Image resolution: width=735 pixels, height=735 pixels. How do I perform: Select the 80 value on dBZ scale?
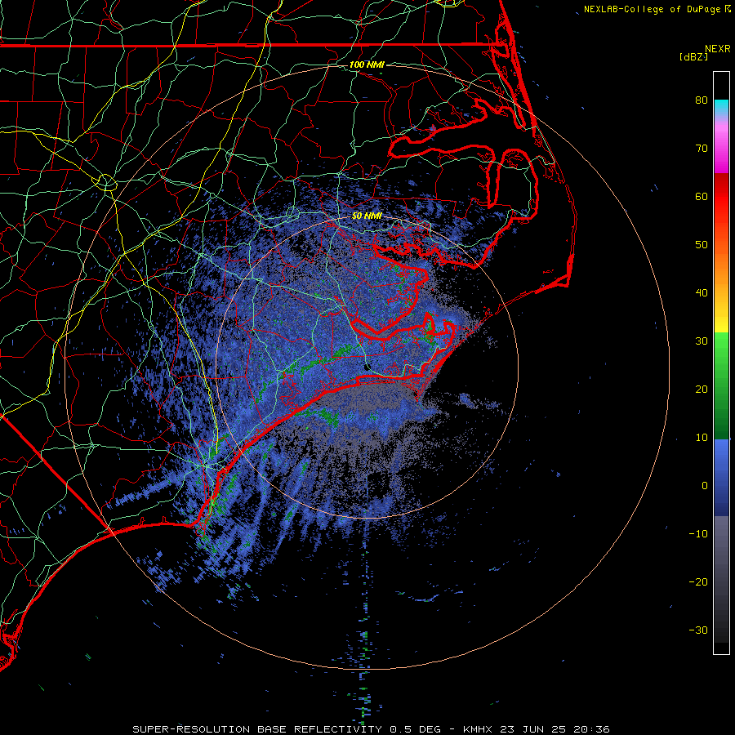click(702, 100)
